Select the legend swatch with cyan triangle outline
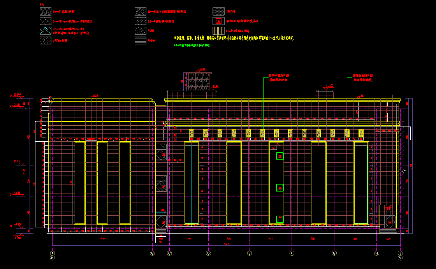Screen dimensions: 436x269 [45, 30]
